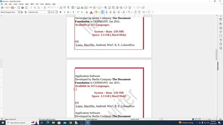Toggle Underline formatting
This screenshot has width=223, height=125.
[x=68, y=12]
